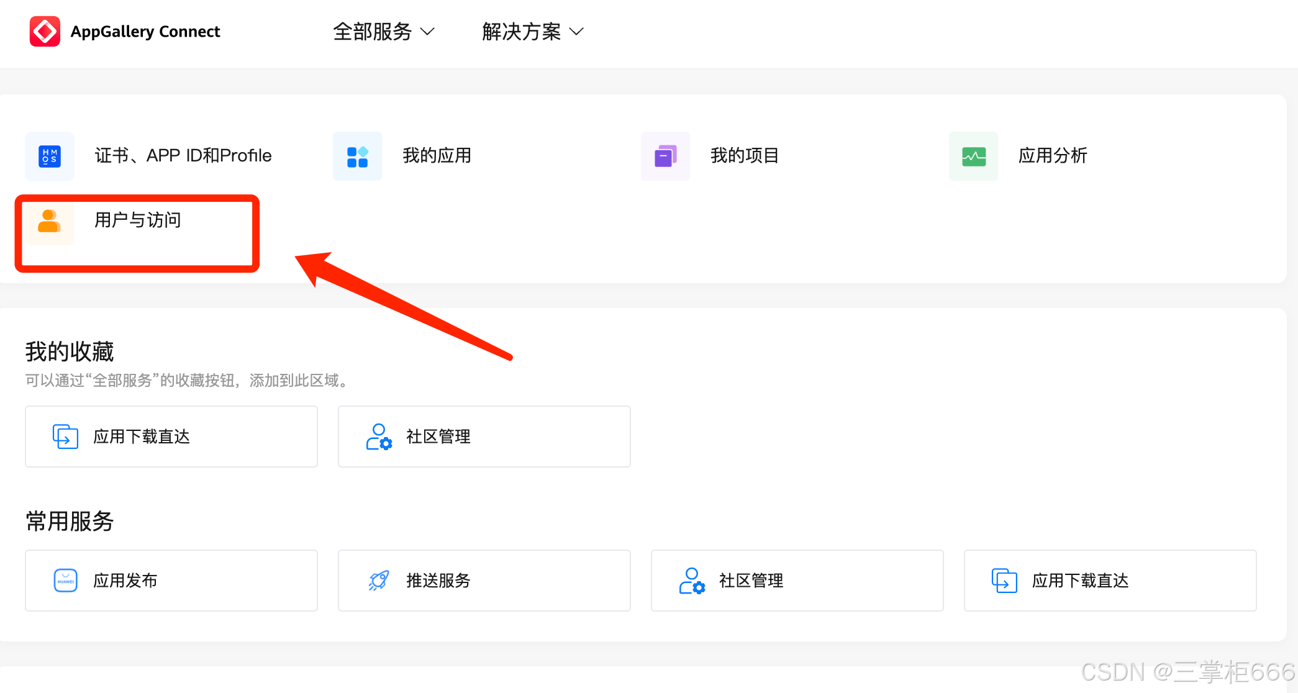Expand the 全部服务 chevron arrow
This screenshot has width=1298, height=693.
[427, 32]
